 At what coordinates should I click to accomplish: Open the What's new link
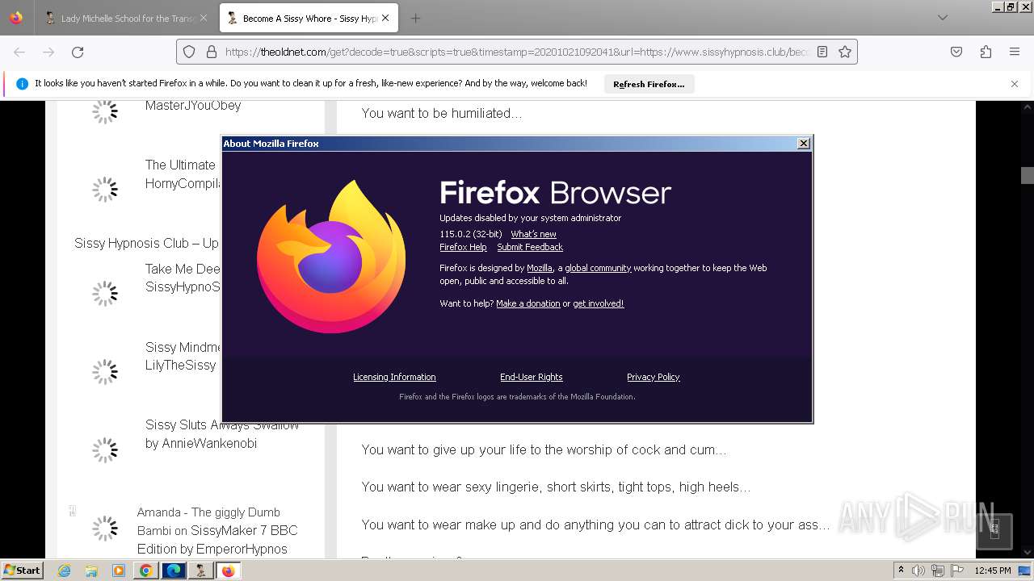[533, 234]
